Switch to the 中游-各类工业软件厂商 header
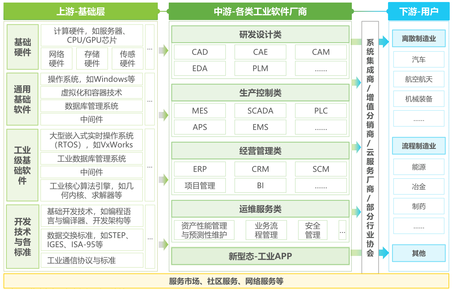Image resolution: width=452 pixels, height=289 pixels. (260, 11)
